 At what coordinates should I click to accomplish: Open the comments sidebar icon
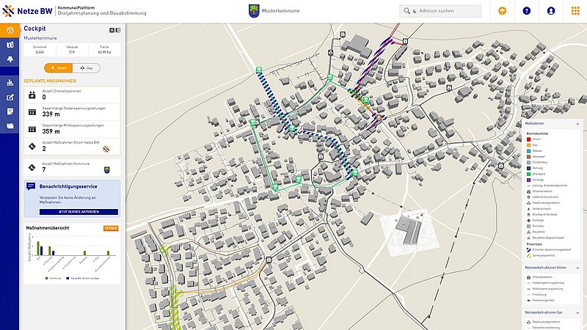[x=10, y=111]
